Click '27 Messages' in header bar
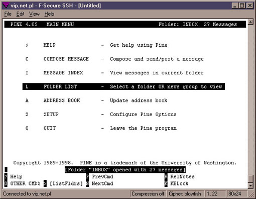 tap(220, 24)
